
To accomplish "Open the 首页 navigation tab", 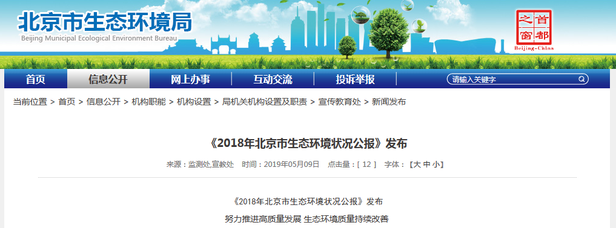I will coord(36,79).
